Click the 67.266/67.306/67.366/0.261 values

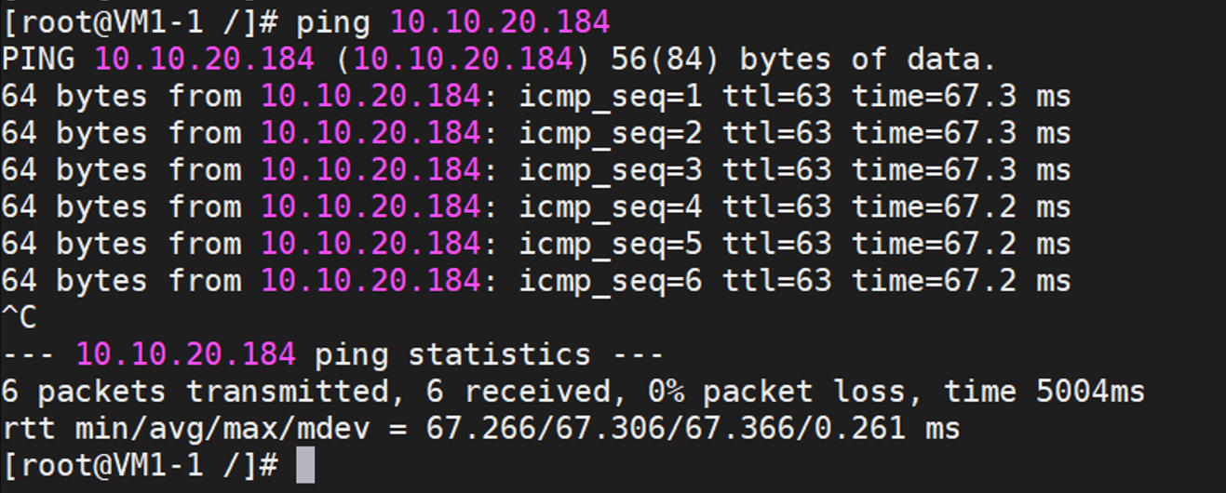(x=665, y=429)
